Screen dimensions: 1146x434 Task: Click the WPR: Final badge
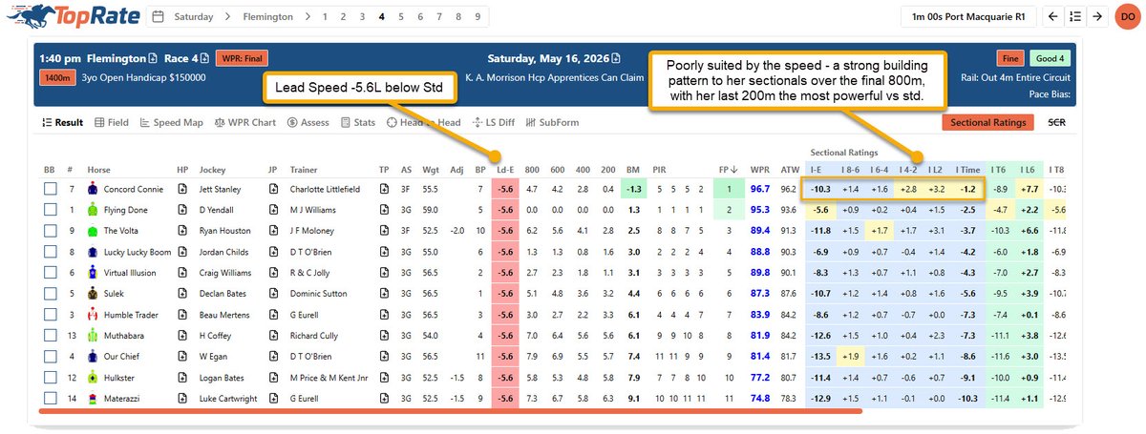[x=243, y=58]
